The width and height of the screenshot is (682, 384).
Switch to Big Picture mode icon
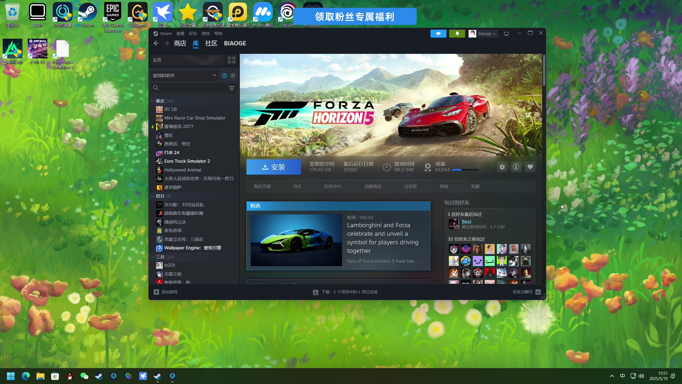(506, 34)
